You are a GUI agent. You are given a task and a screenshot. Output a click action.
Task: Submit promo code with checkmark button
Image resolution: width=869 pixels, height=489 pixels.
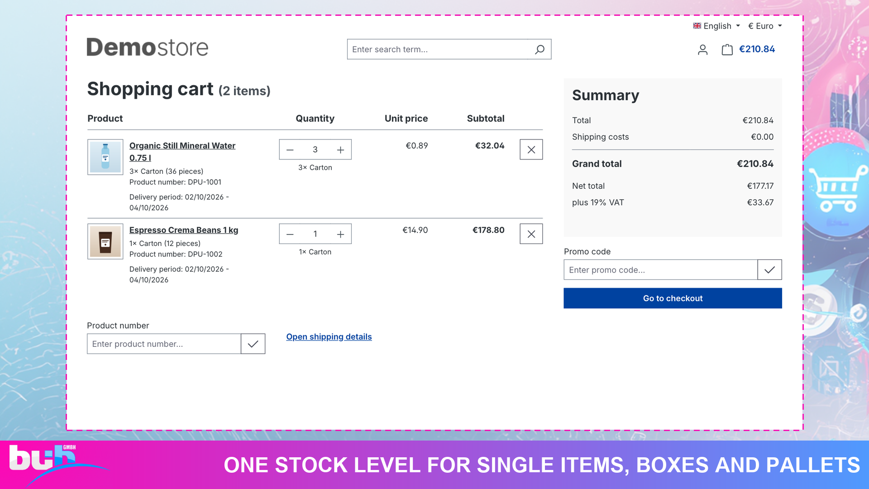point(769,270)
